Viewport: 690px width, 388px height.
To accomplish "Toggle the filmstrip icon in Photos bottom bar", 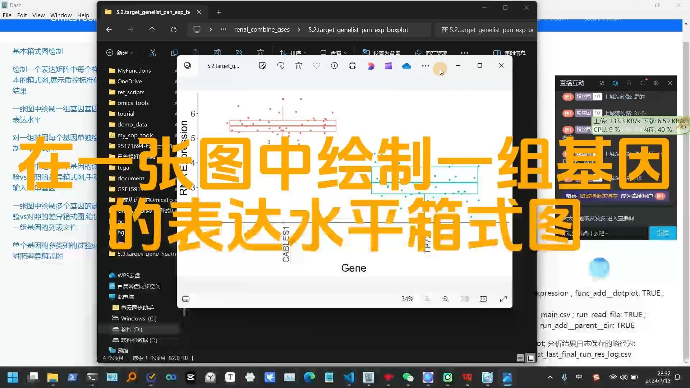I will (x=186, y=299).
